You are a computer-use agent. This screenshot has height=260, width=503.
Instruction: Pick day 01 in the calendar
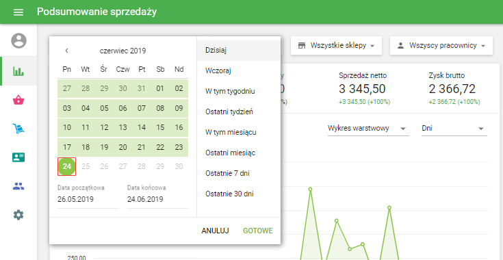(x=160, y=89)
